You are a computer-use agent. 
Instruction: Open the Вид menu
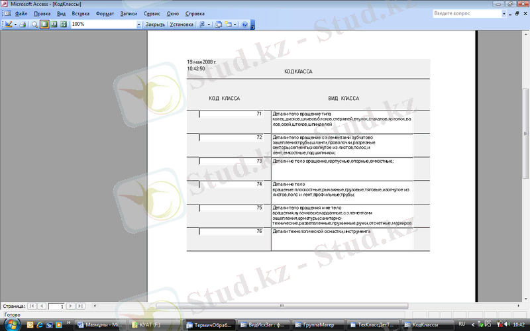(61, 14)
